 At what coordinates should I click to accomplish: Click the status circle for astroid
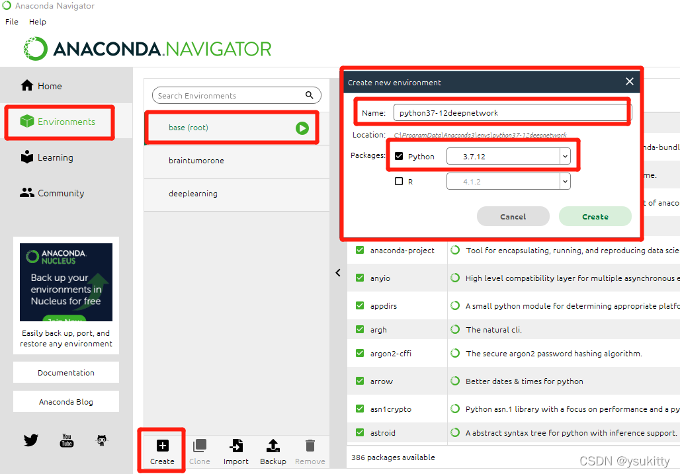pos(455,432)
